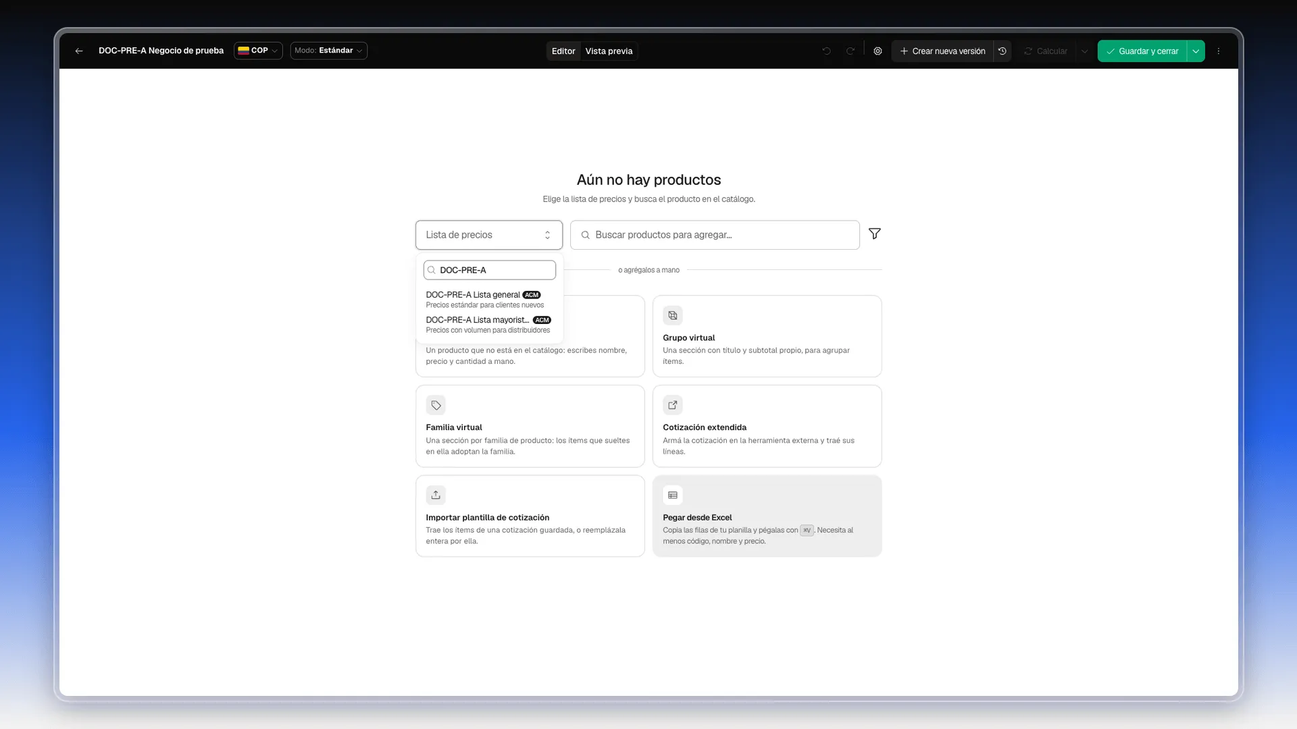
Task: Click the DOC-PRE-A Negocio de prueba title
Action: click(161, 51)
